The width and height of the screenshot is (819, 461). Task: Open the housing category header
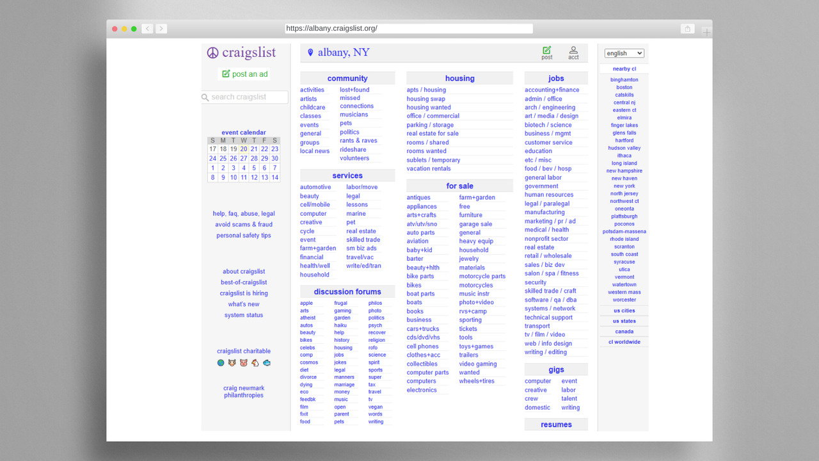click(460, 79)
